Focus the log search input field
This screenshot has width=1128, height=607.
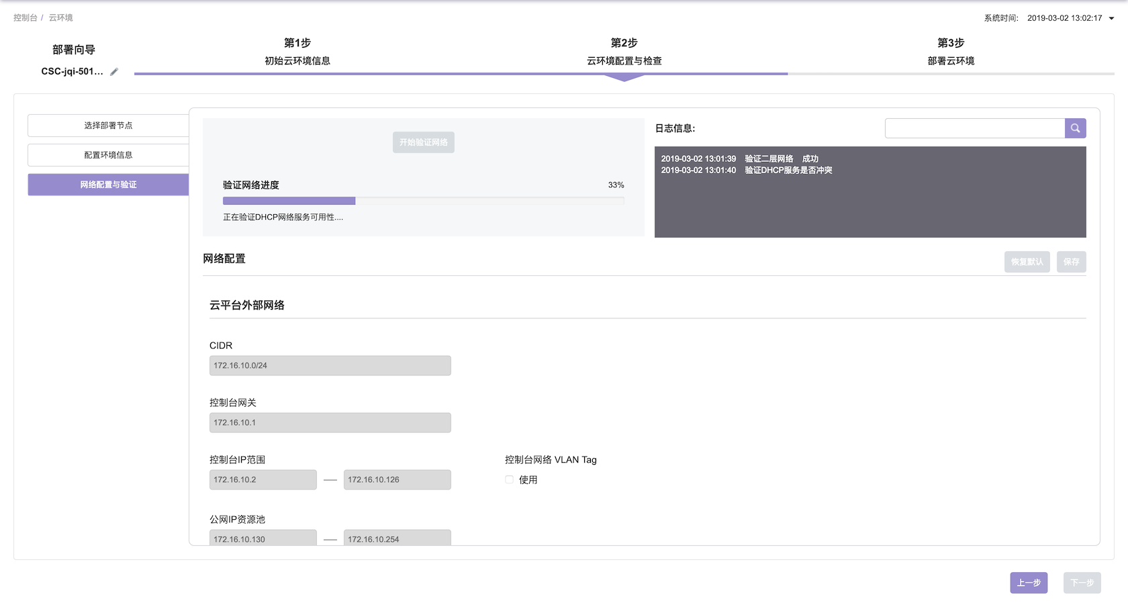(x=974, y=128)
